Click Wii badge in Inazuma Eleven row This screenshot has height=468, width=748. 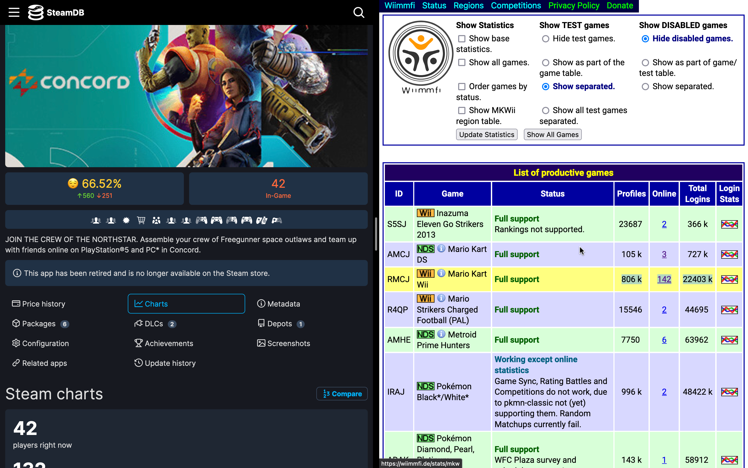(425, 213)
